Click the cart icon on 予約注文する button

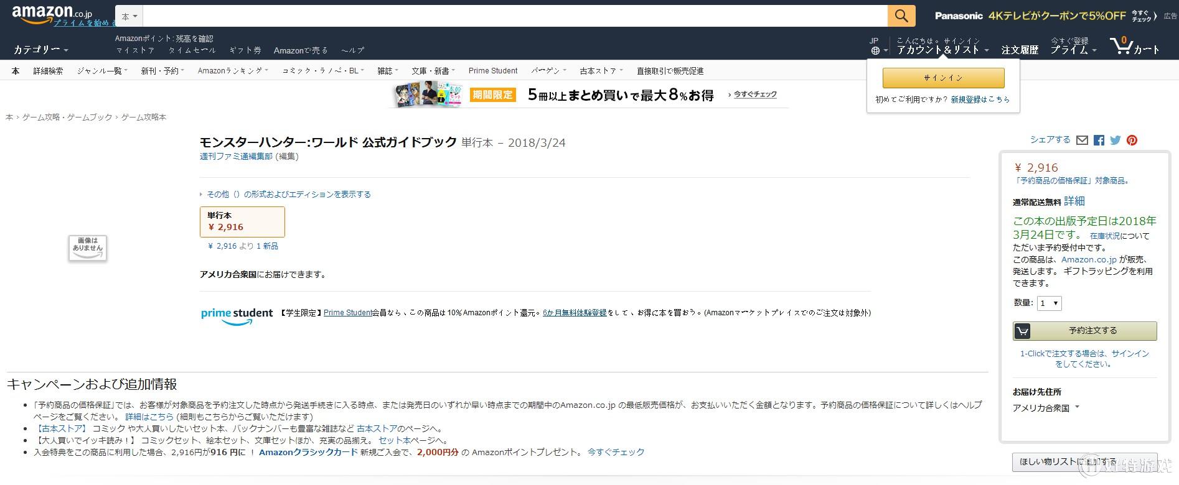click(x=1022, y=331)
